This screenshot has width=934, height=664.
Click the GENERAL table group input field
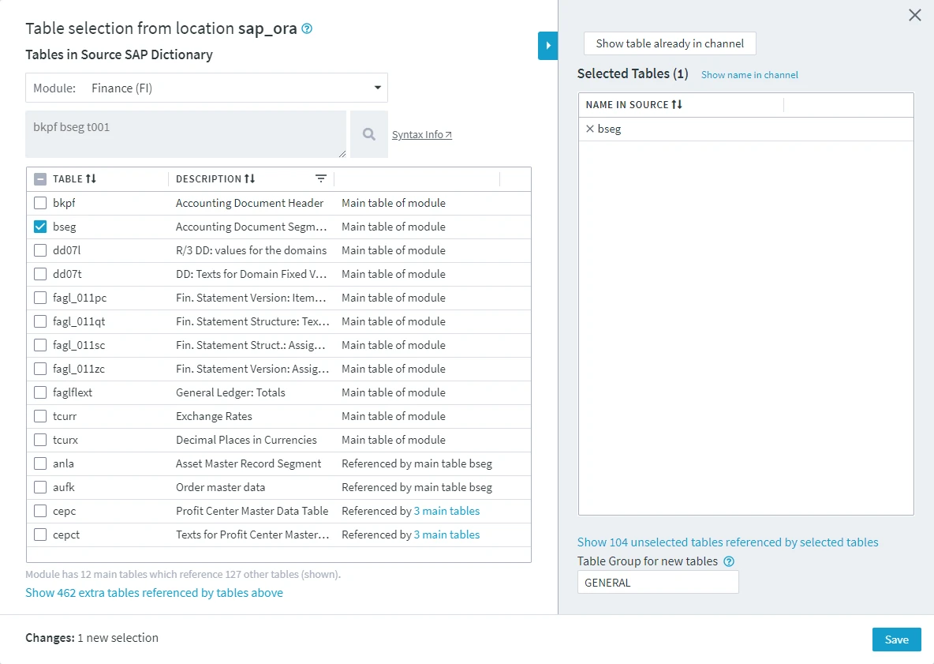pyautogui.click(x=658, y=582)
